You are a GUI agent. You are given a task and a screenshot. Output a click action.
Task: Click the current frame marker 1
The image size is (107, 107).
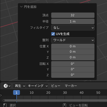click(x=16, y=93)
